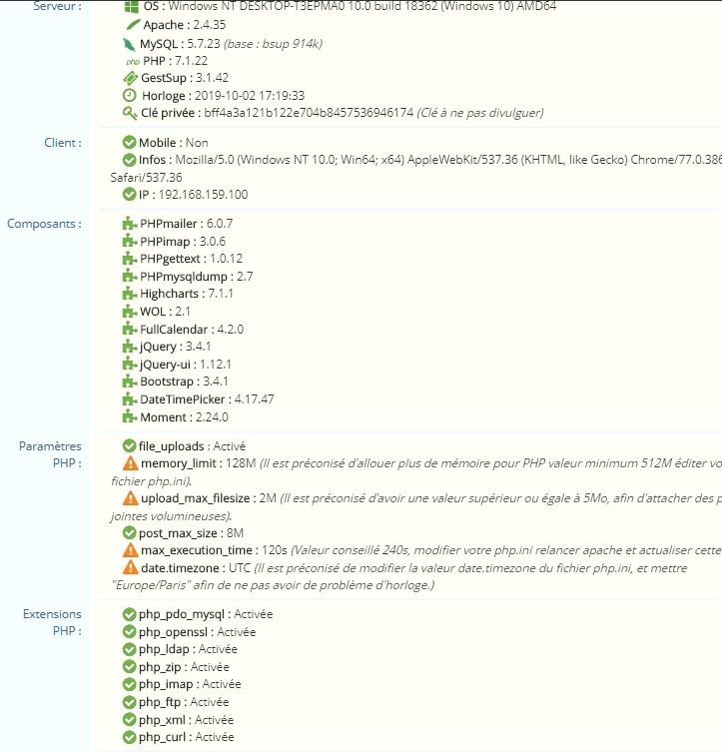Click the green check beside IP

pyautogui.click(x=129, y=194)
